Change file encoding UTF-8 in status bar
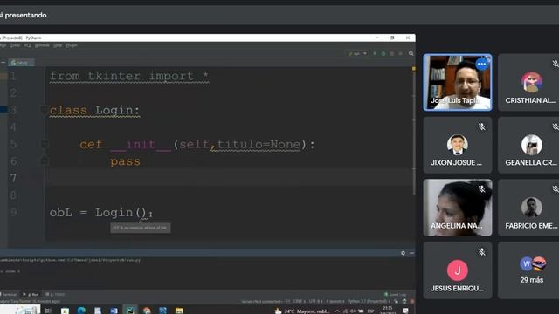The image size is (559, 314). 315,301
